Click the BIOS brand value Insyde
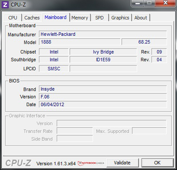The width and height of the screenshot is (177, 170). tap(103, 89)
